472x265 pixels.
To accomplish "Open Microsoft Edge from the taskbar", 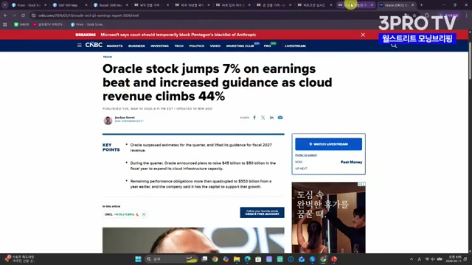I will 248,259.
